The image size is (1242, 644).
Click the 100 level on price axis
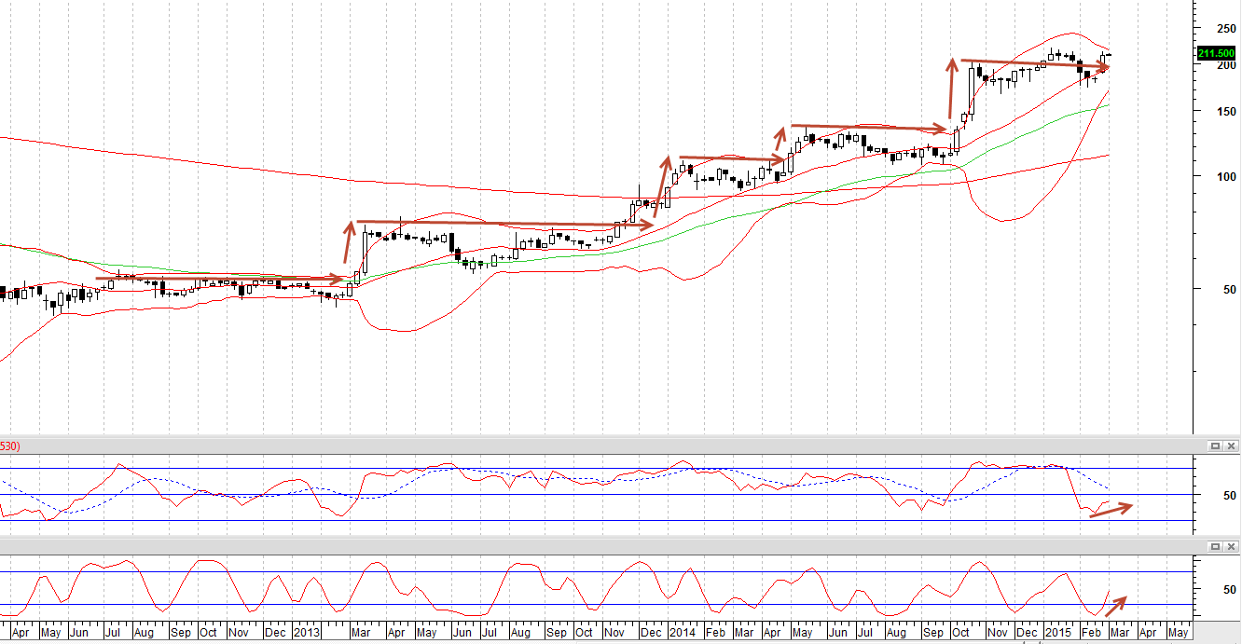1218,177
